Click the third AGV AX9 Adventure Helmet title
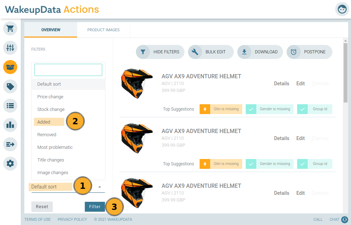Screen dimensions: 351x225 pyautogui.click(x=201, y=186)
